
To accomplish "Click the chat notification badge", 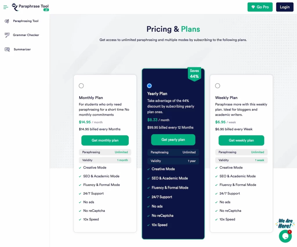I will point(289,232).
